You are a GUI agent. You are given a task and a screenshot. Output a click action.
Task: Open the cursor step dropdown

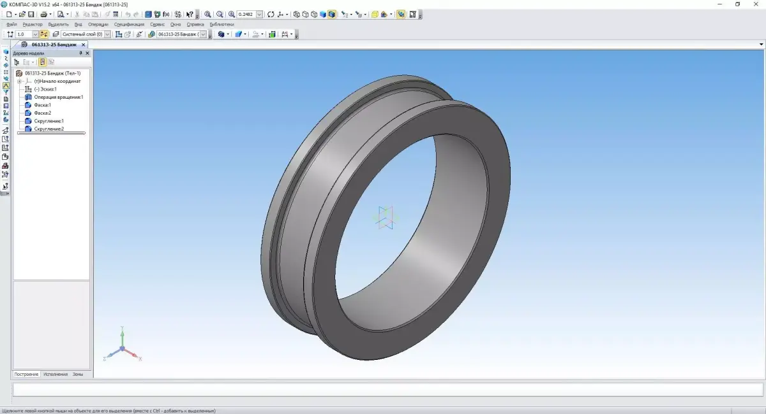(x=35, y=34)
